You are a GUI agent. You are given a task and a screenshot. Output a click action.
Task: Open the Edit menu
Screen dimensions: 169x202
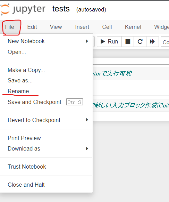pos(32,27)
